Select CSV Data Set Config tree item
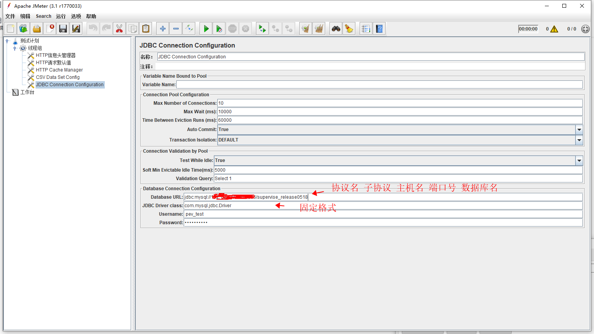Screen dimensions: 594x334 pyautogui.click(x=58, y=77)
